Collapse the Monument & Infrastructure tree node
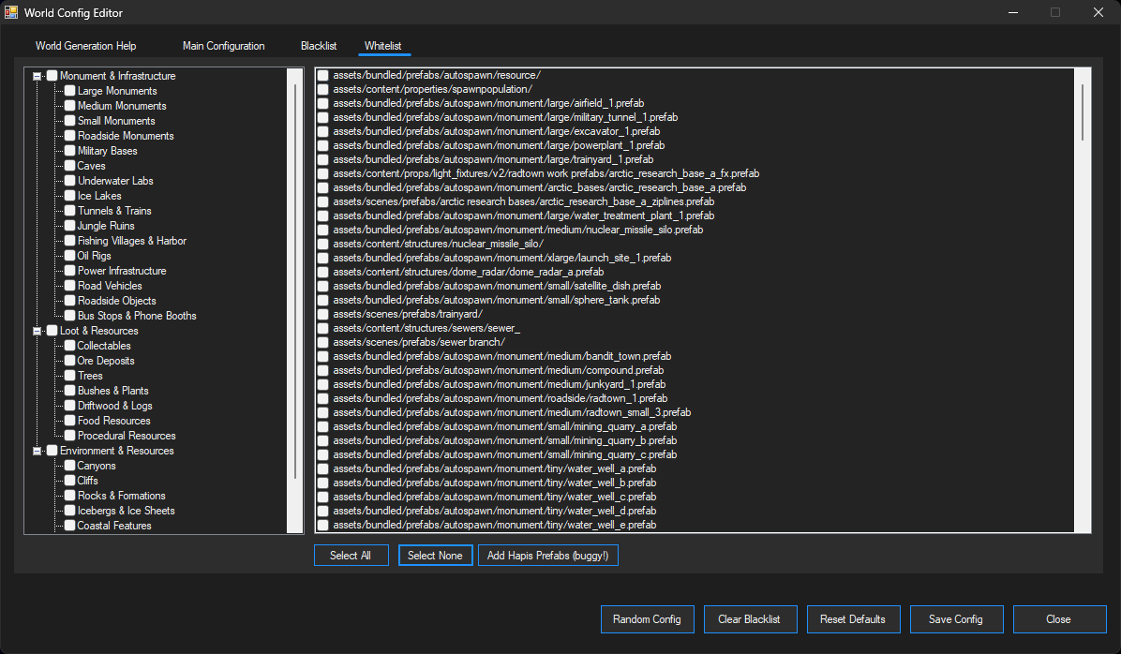The width and height of the screenshot is (1121, 654). point(37,76)
